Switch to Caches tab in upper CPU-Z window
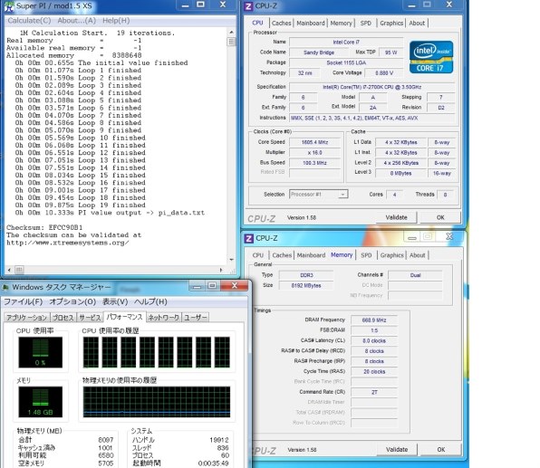This screenshot has height=468, width=540. (x=282, y=23)
